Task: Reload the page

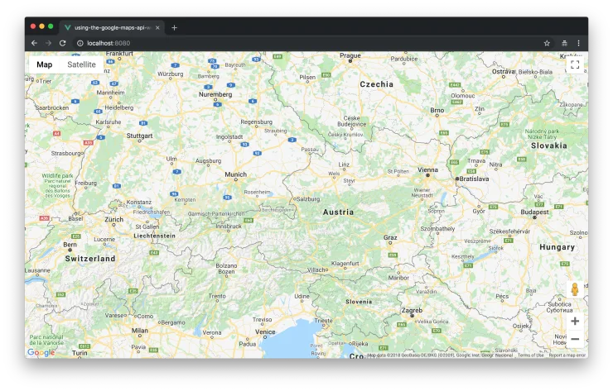Action: point(62,43)
